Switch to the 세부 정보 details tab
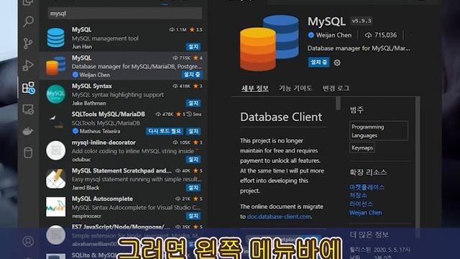 [x=254, y=88]
